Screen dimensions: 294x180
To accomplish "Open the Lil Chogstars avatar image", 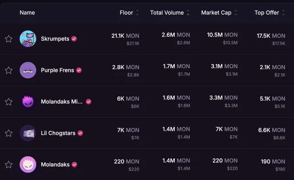I will coord(28,133).
